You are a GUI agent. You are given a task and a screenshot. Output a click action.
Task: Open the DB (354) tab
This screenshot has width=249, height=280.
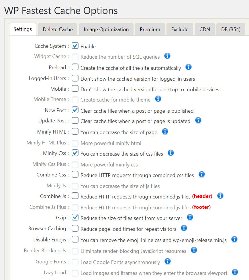coord(231,29)
